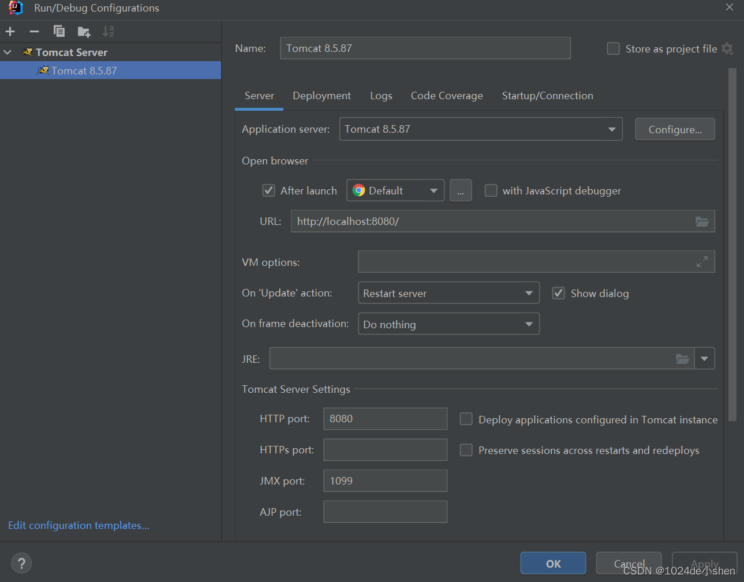Switch to the Startup/Connection tab
The height and width of the screenshot is (582, 744).
pyautogui.click(x=547, y=96)
